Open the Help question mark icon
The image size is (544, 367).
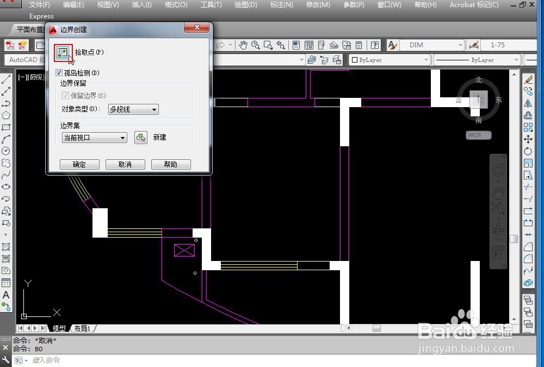374,45
